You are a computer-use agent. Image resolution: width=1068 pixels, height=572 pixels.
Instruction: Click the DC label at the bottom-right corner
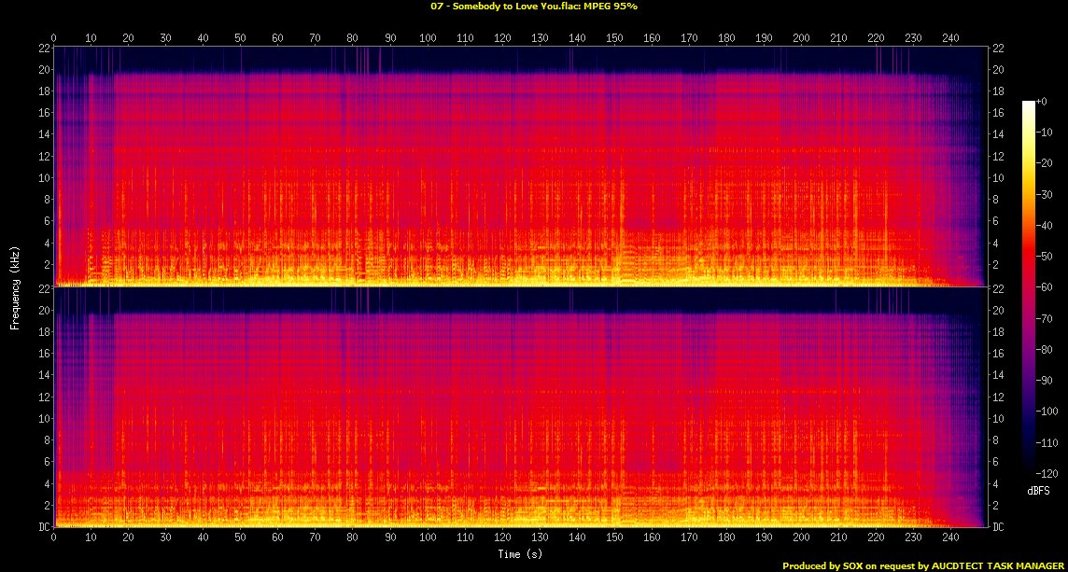pyautogui.click(x=999, y=527)
